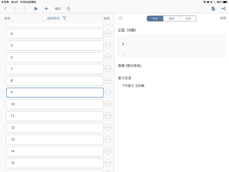
Task: Tap the date circle beside card 14
Action: [x=108, y=151]
